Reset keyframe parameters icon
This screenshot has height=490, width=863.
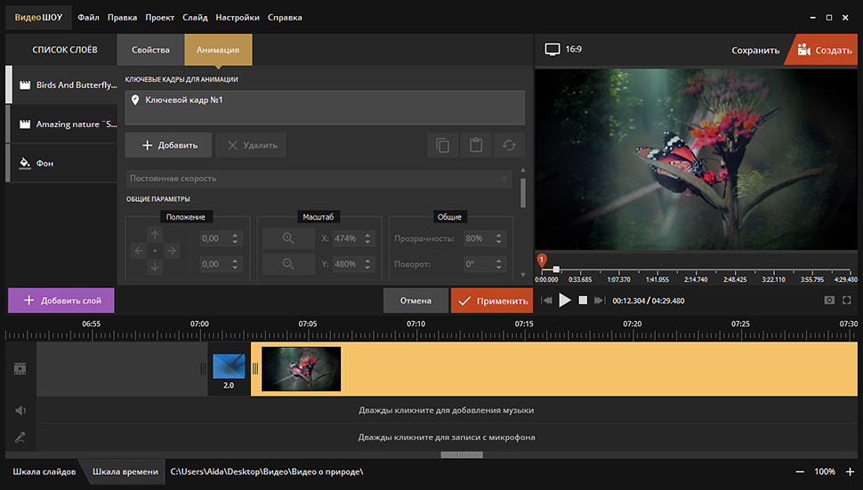[x=509, y=145]
